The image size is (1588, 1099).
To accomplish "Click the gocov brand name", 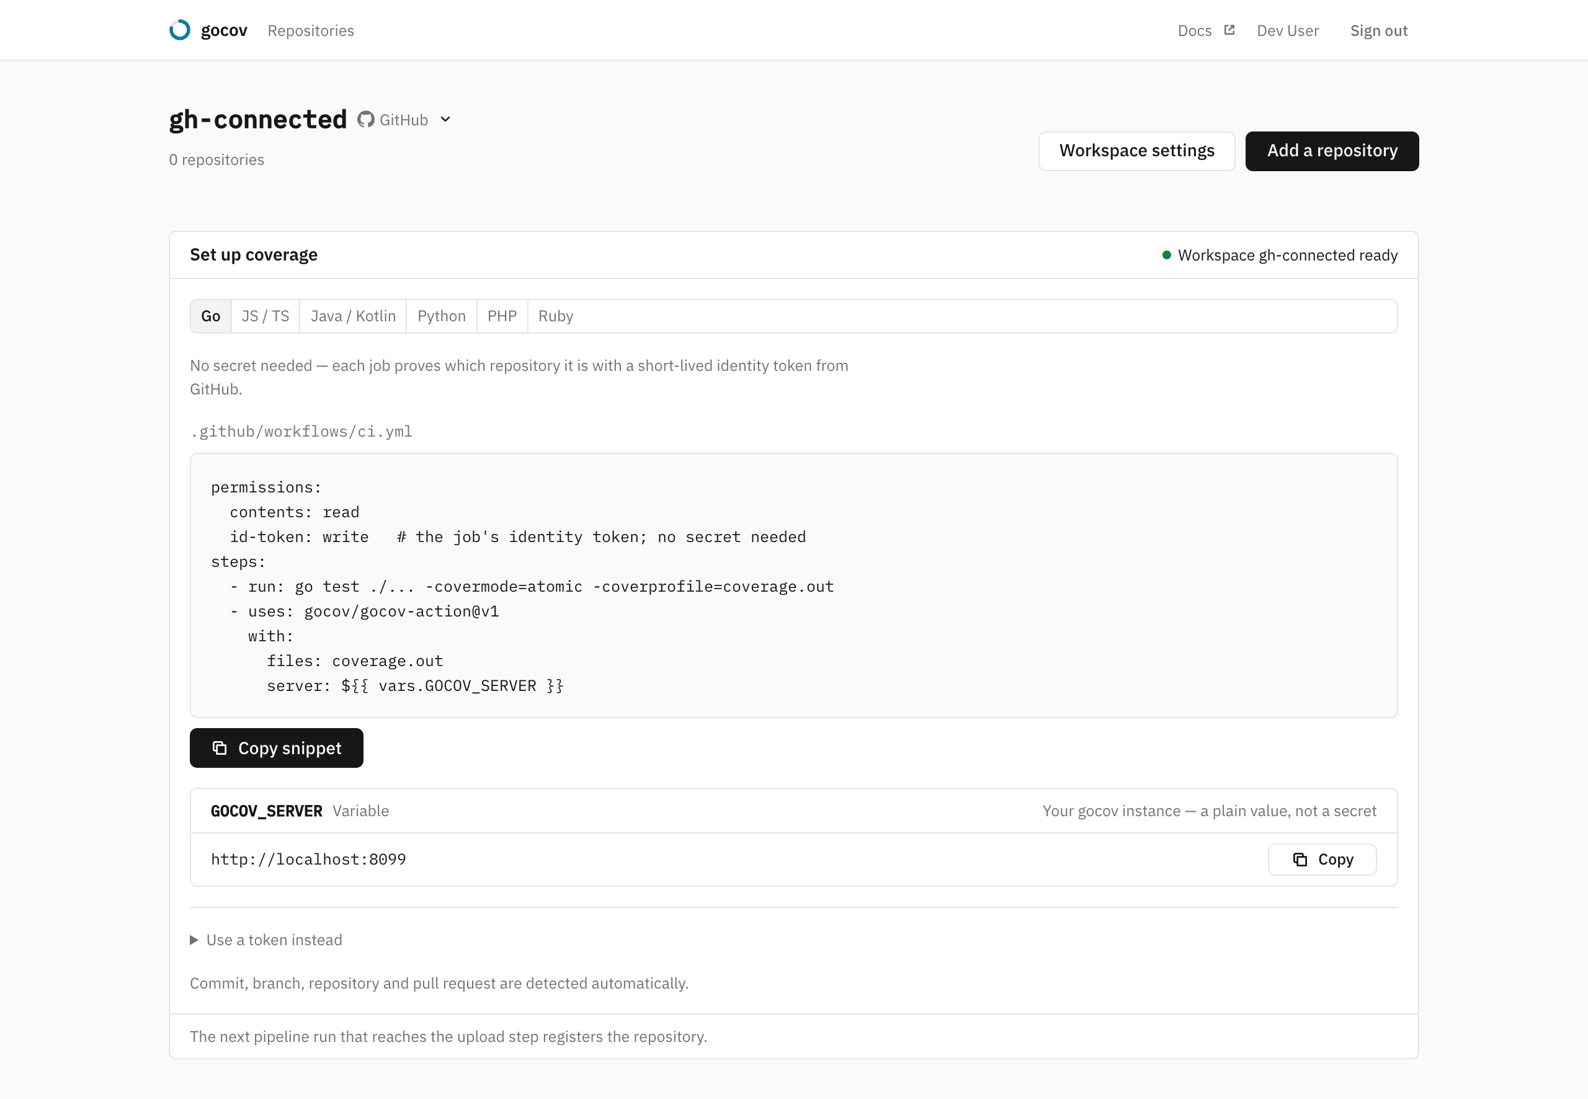I will pos(224,30).
